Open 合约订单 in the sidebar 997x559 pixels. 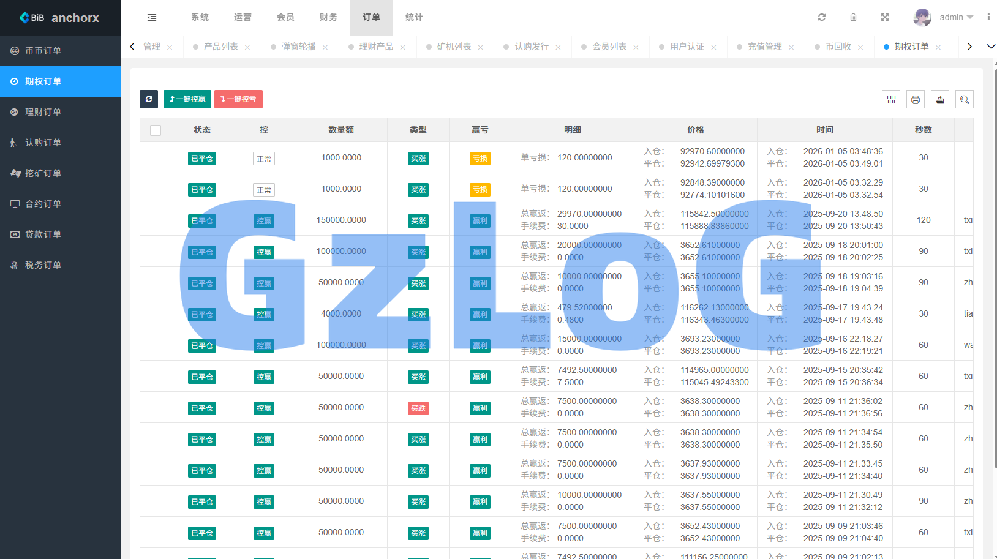pos(43,204)
